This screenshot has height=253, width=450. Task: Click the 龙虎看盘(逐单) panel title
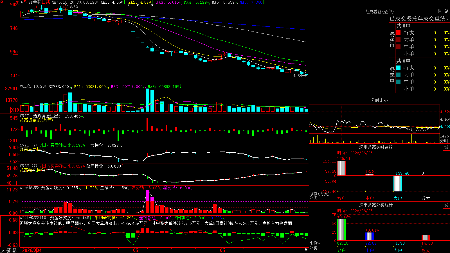379,12
